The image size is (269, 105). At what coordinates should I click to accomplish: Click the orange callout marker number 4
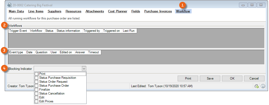click(4, 68)
